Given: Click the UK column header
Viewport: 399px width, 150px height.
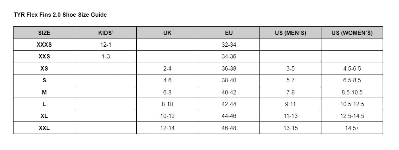Looking at the screenshot, I should 167,32.
